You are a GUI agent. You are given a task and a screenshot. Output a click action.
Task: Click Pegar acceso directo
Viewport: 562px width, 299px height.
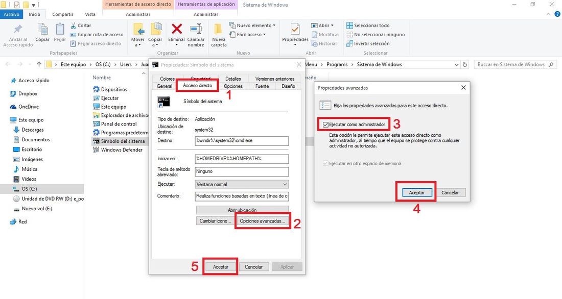click(96, 43)
